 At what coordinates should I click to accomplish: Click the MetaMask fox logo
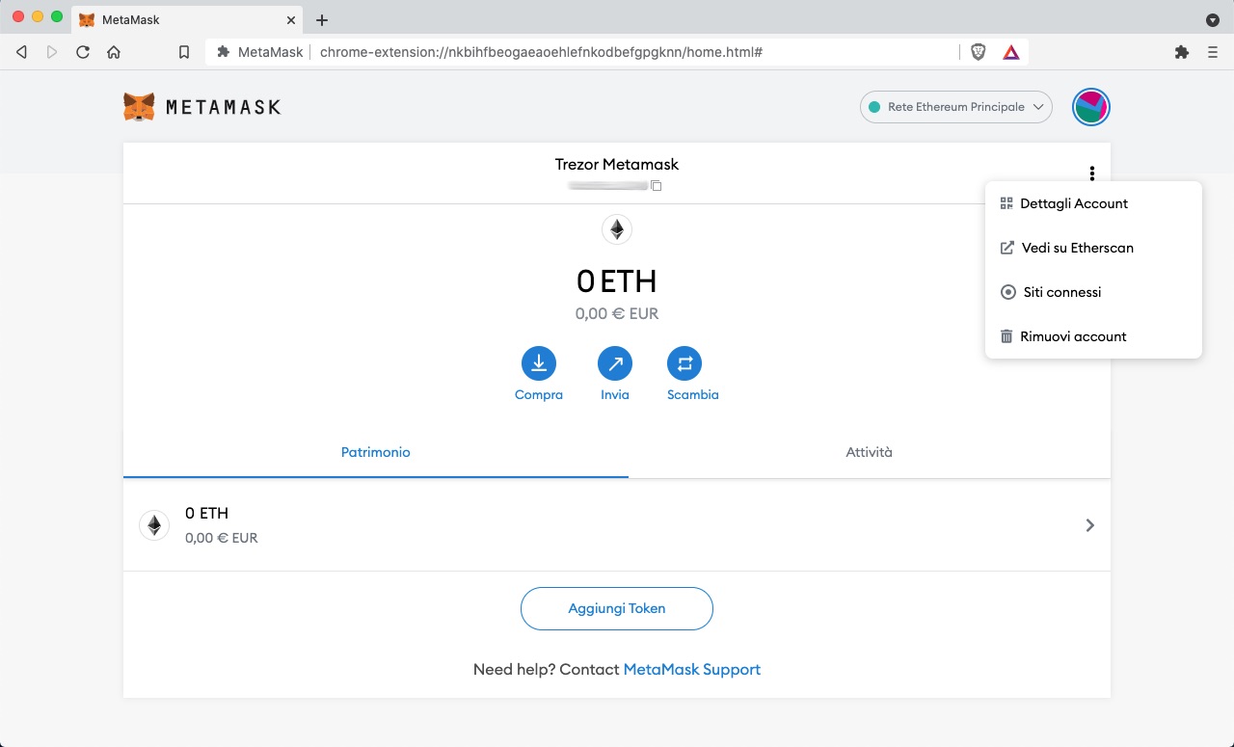[x=139, y=107]
